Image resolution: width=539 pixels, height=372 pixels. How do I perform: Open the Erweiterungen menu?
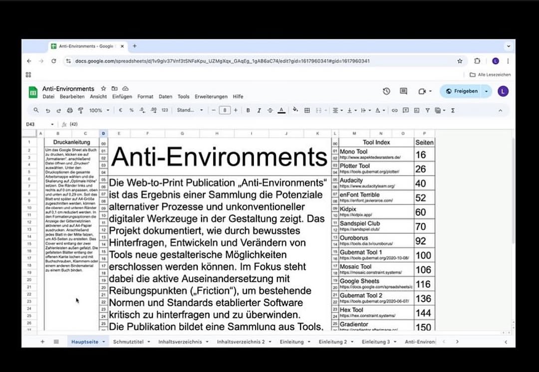click(x=211, y=97)
